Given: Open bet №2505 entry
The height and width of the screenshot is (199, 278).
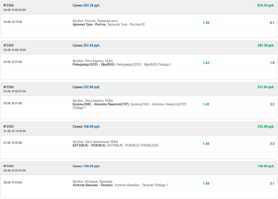Looking at the screenshot, I should 9,45.
